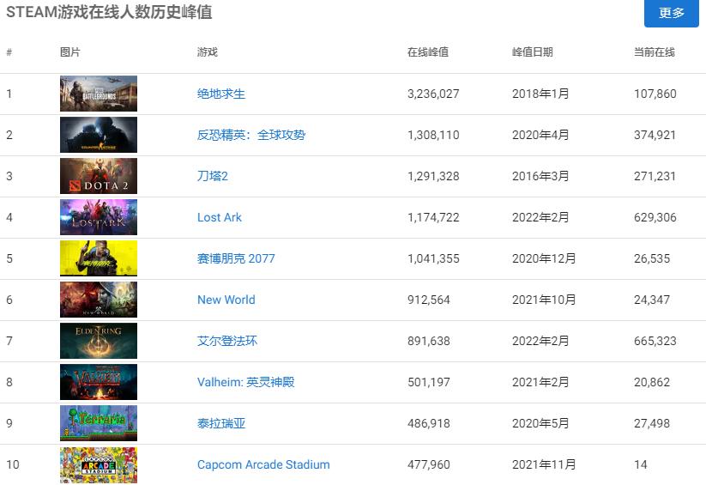Click the Terraria thumbnail image
706x485 pixels.
[x=99, y=423]
